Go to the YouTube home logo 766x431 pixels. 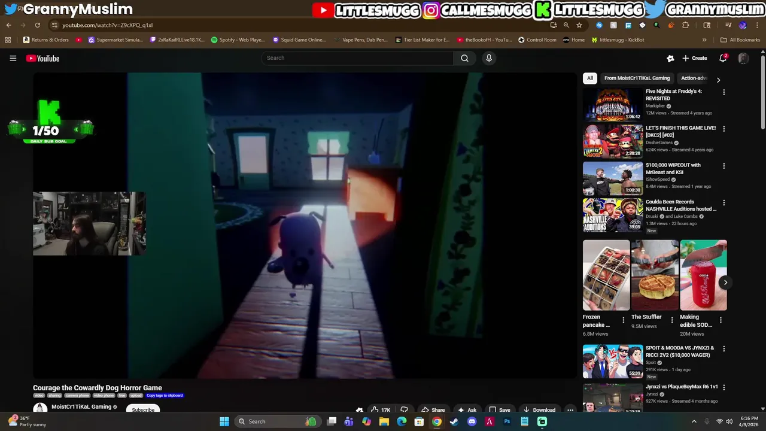click(x=42, y=58)
